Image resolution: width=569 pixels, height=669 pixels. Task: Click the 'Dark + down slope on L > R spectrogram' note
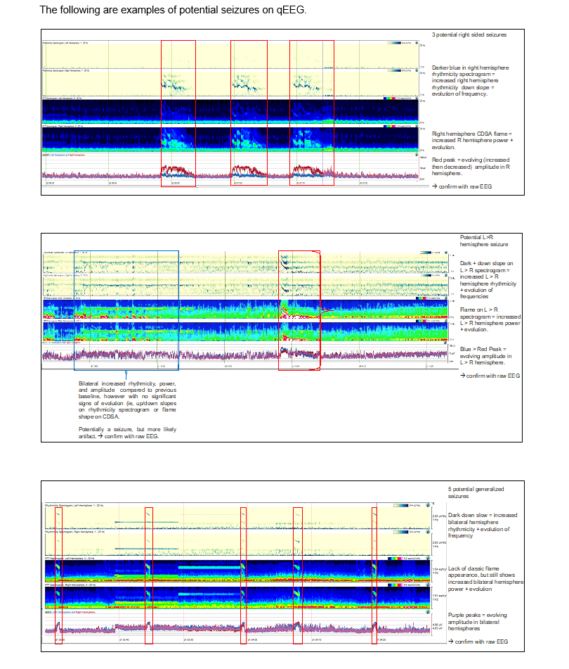coord(488,280)
